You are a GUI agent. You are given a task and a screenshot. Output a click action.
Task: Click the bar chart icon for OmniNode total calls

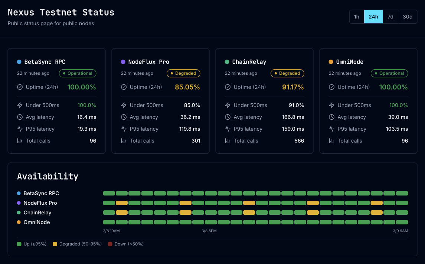[x=331, y=141]
